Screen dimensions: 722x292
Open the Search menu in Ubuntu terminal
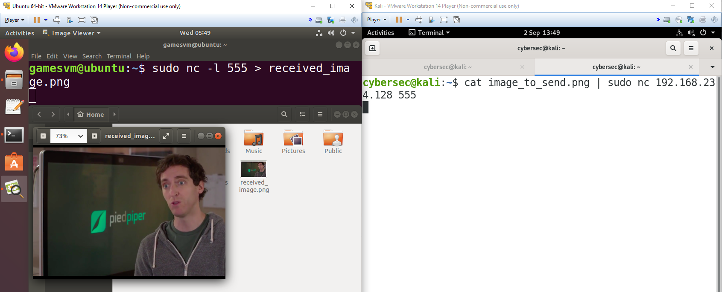coord(92,56)
